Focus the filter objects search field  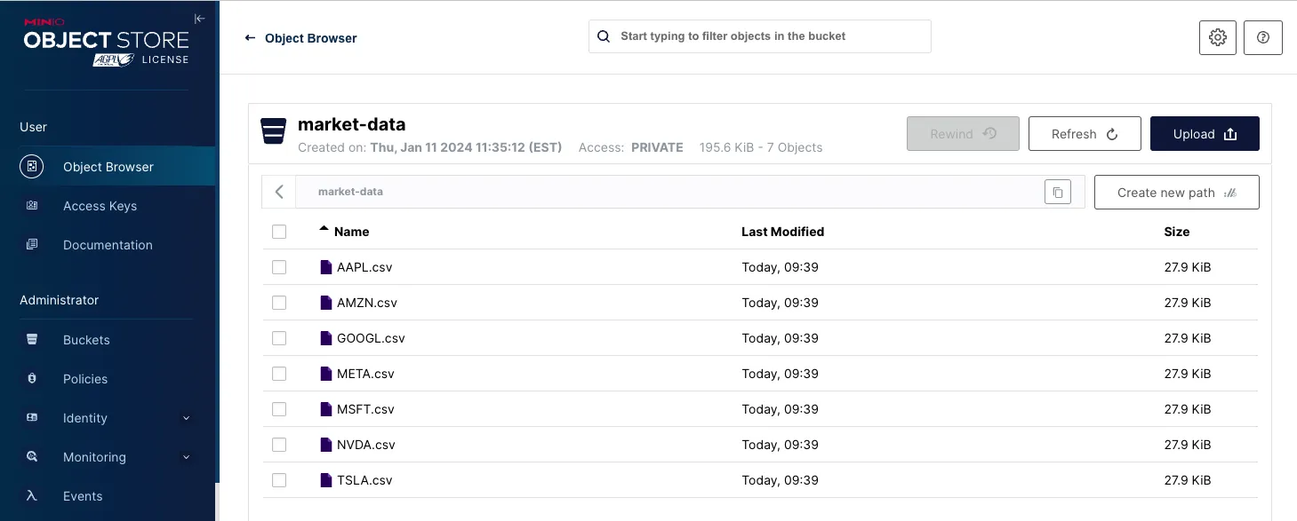coord(769,36)
